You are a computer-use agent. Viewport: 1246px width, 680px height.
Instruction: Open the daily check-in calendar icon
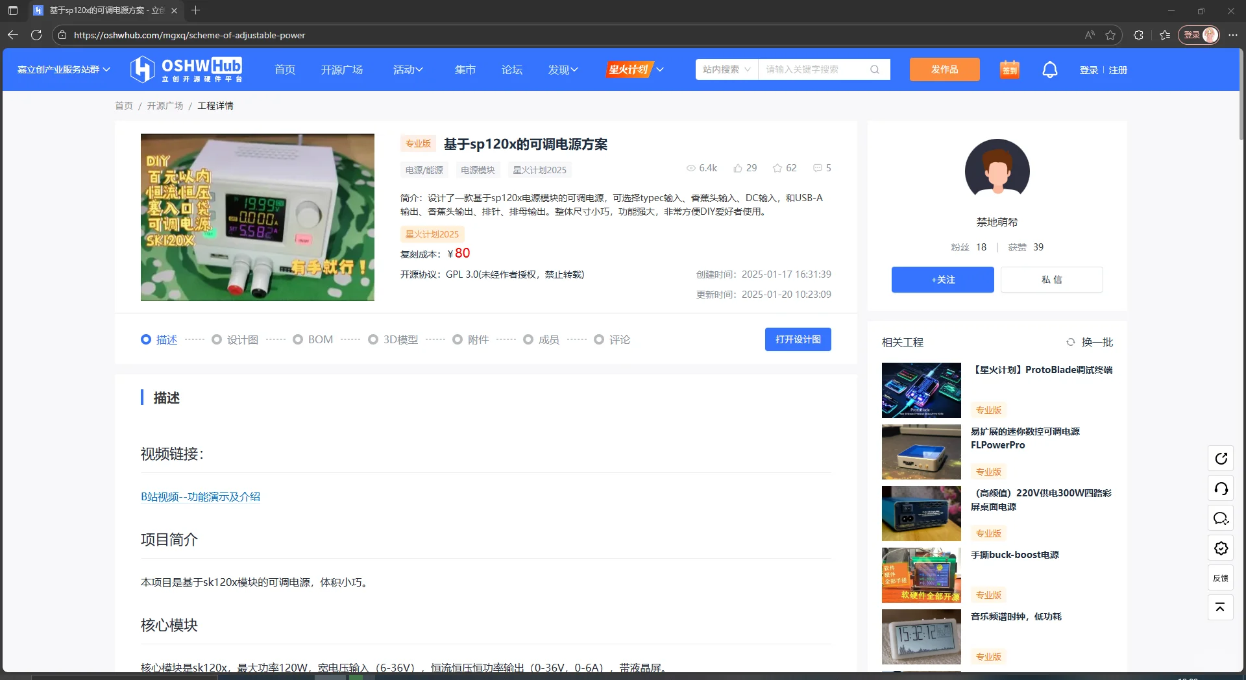point(1010,69)
